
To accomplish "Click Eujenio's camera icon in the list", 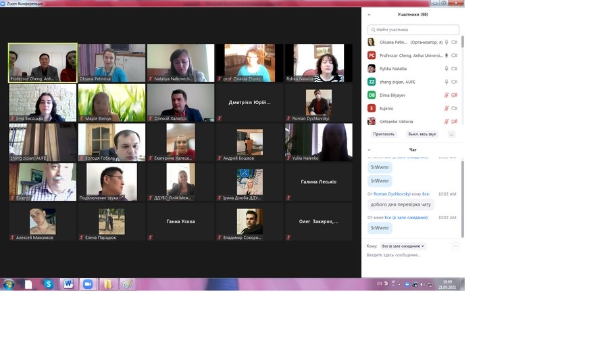I will [454, 108].
